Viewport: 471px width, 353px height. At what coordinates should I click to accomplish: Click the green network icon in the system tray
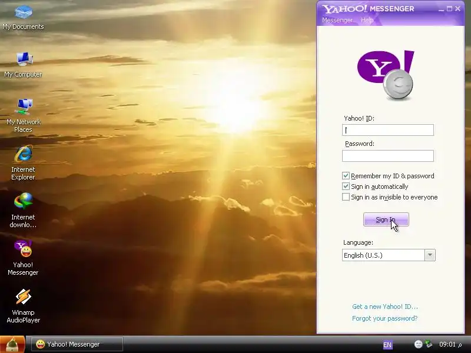click(x=429, y=344)
